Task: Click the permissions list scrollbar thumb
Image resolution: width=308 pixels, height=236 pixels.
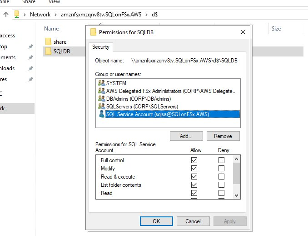Action: tap(237, 174)
